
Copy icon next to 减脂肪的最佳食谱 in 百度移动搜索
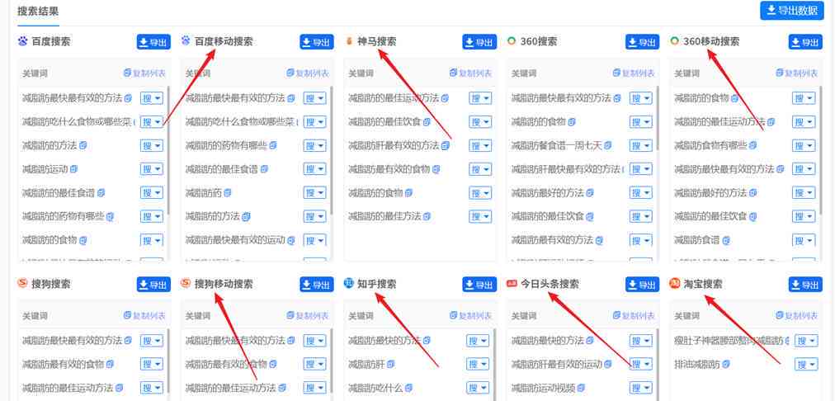tap(264, 169)
